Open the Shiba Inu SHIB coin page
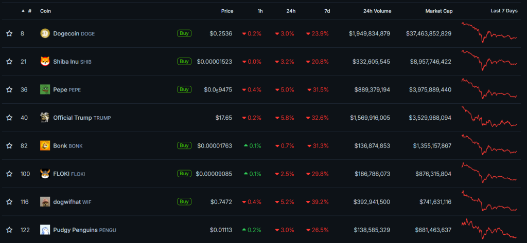 tap(72, 62)
